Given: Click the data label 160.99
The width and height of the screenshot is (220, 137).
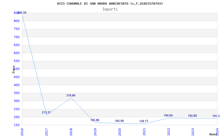Looking at the screenshot, I should pos(119,121).
